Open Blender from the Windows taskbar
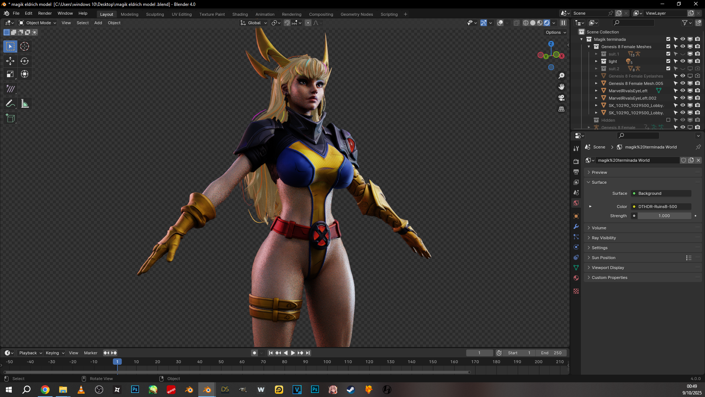The width and height of the screenshot is (705, 397). pyautogui.click(x=207, y=390)
